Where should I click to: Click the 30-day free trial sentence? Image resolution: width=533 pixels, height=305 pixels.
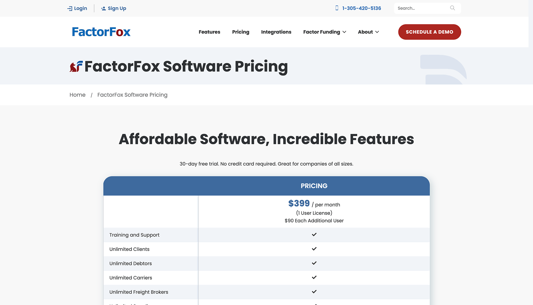266,164
